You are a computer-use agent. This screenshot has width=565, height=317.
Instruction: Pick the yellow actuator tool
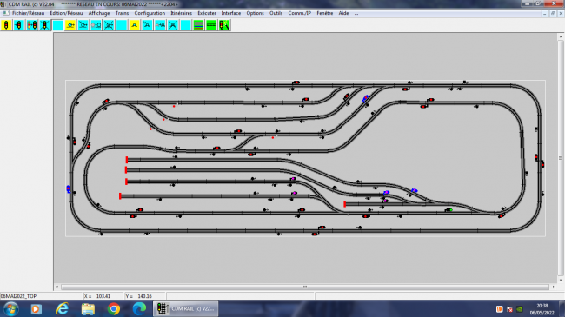point(135,25)
